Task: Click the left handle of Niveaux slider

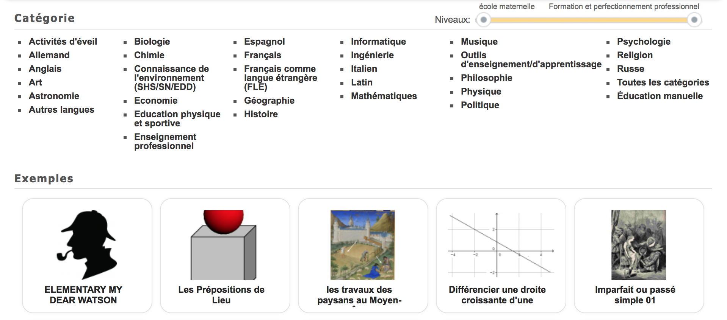Action: coord(483,20)
